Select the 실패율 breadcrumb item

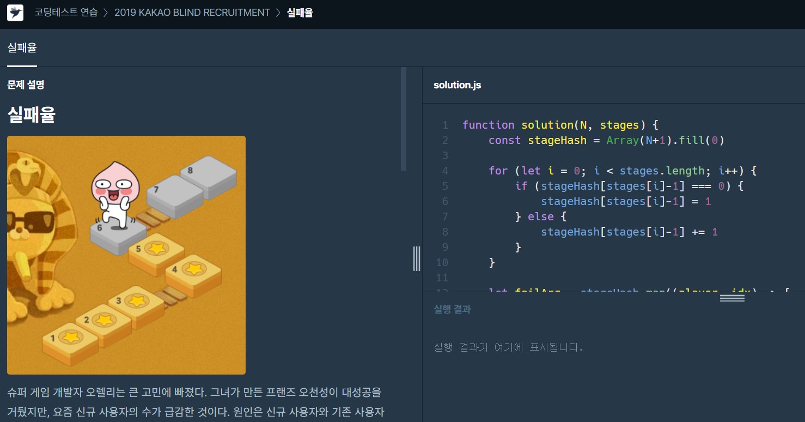point(300,13)
